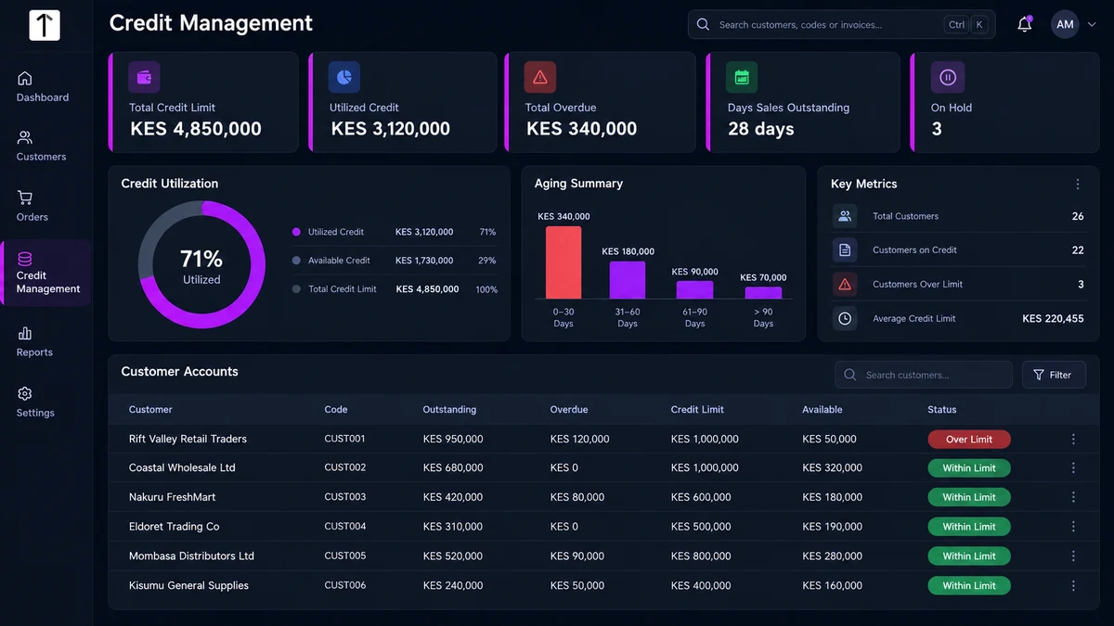The height and width of the screenshot is (626, 1114).
Task: Click the top search magnifier icon
Action: (x=703, y=25)
